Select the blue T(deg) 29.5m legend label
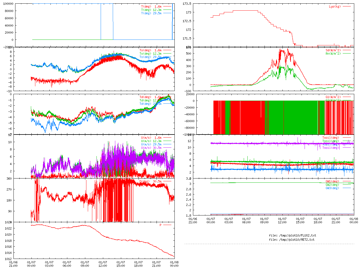This screenshot has height=269, width=359. tap(151, 13)
